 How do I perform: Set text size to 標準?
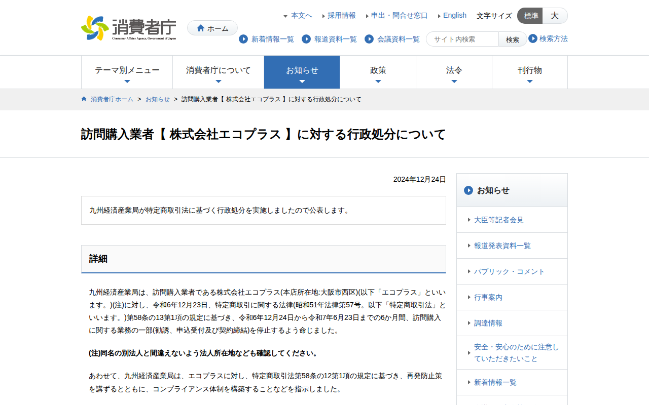(530, 16)
